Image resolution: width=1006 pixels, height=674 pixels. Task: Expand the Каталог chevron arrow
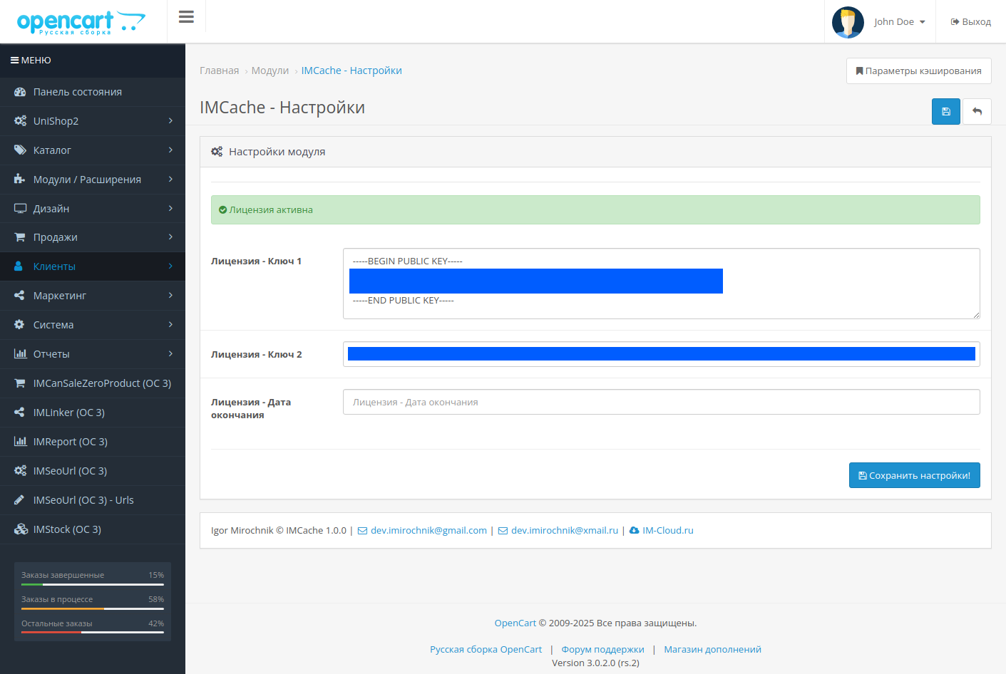point(170,150)
